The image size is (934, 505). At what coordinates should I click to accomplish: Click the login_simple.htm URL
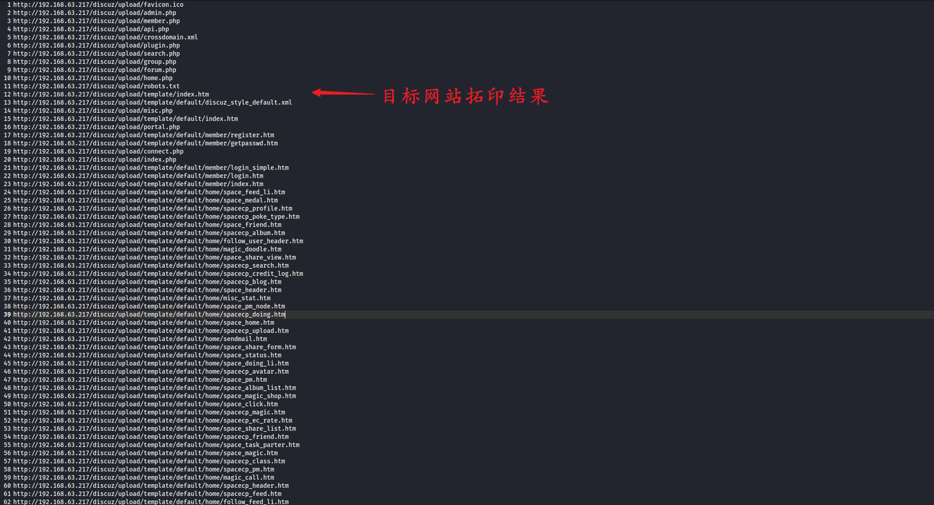151,168
